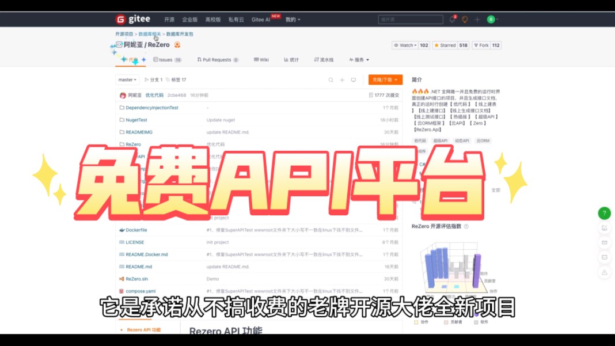
Task: Click the Watch count 102
Action: point(424,45)
